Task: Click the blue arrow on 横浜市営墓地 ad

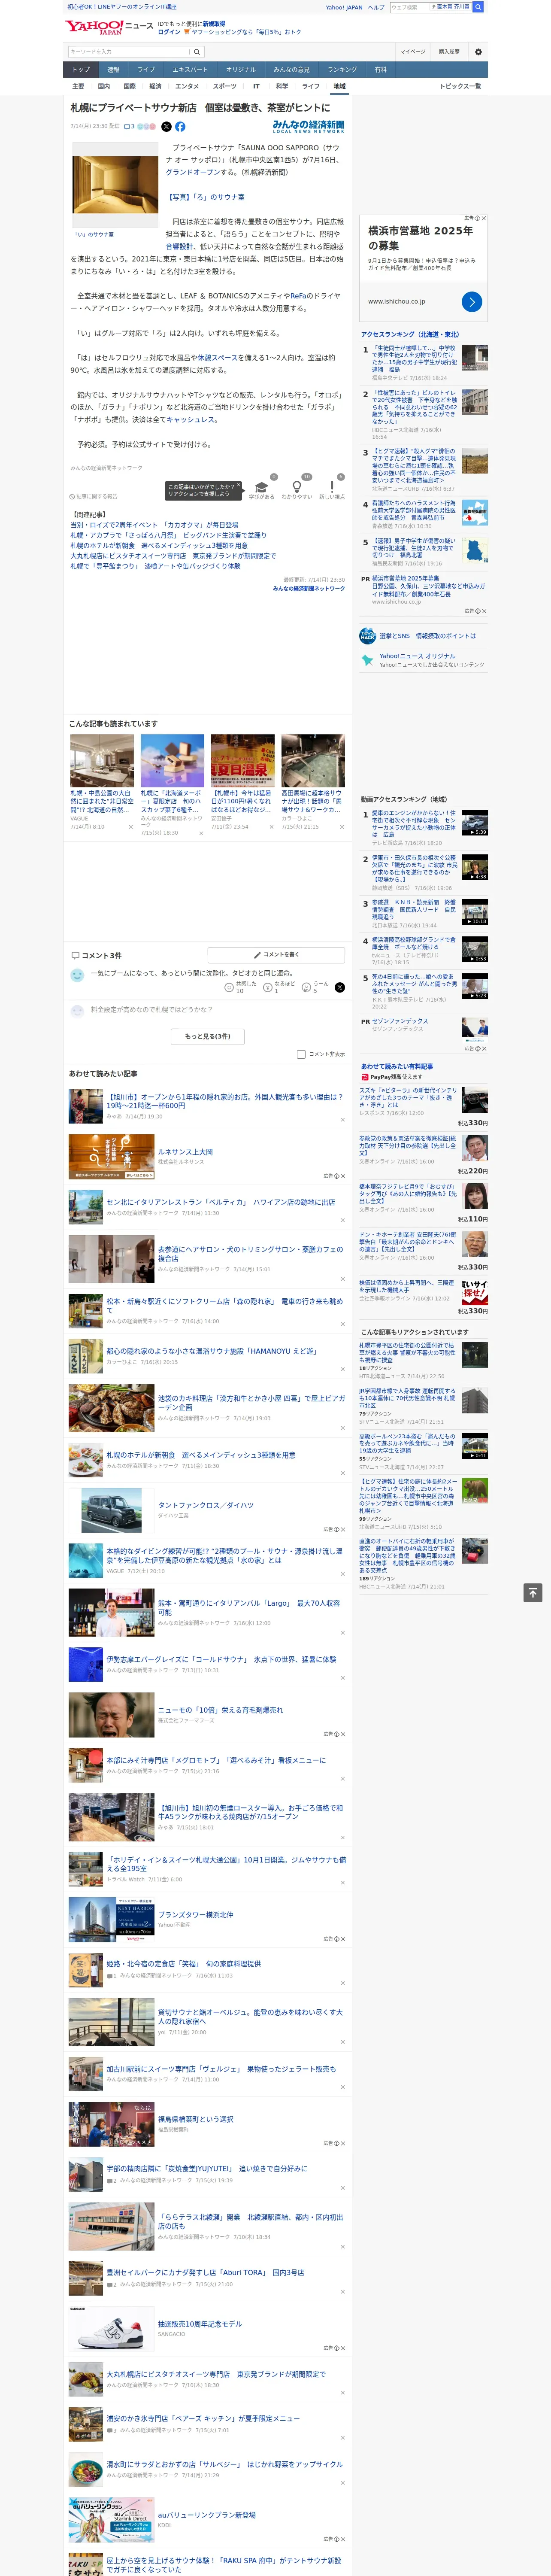Action: pos(472,301)
